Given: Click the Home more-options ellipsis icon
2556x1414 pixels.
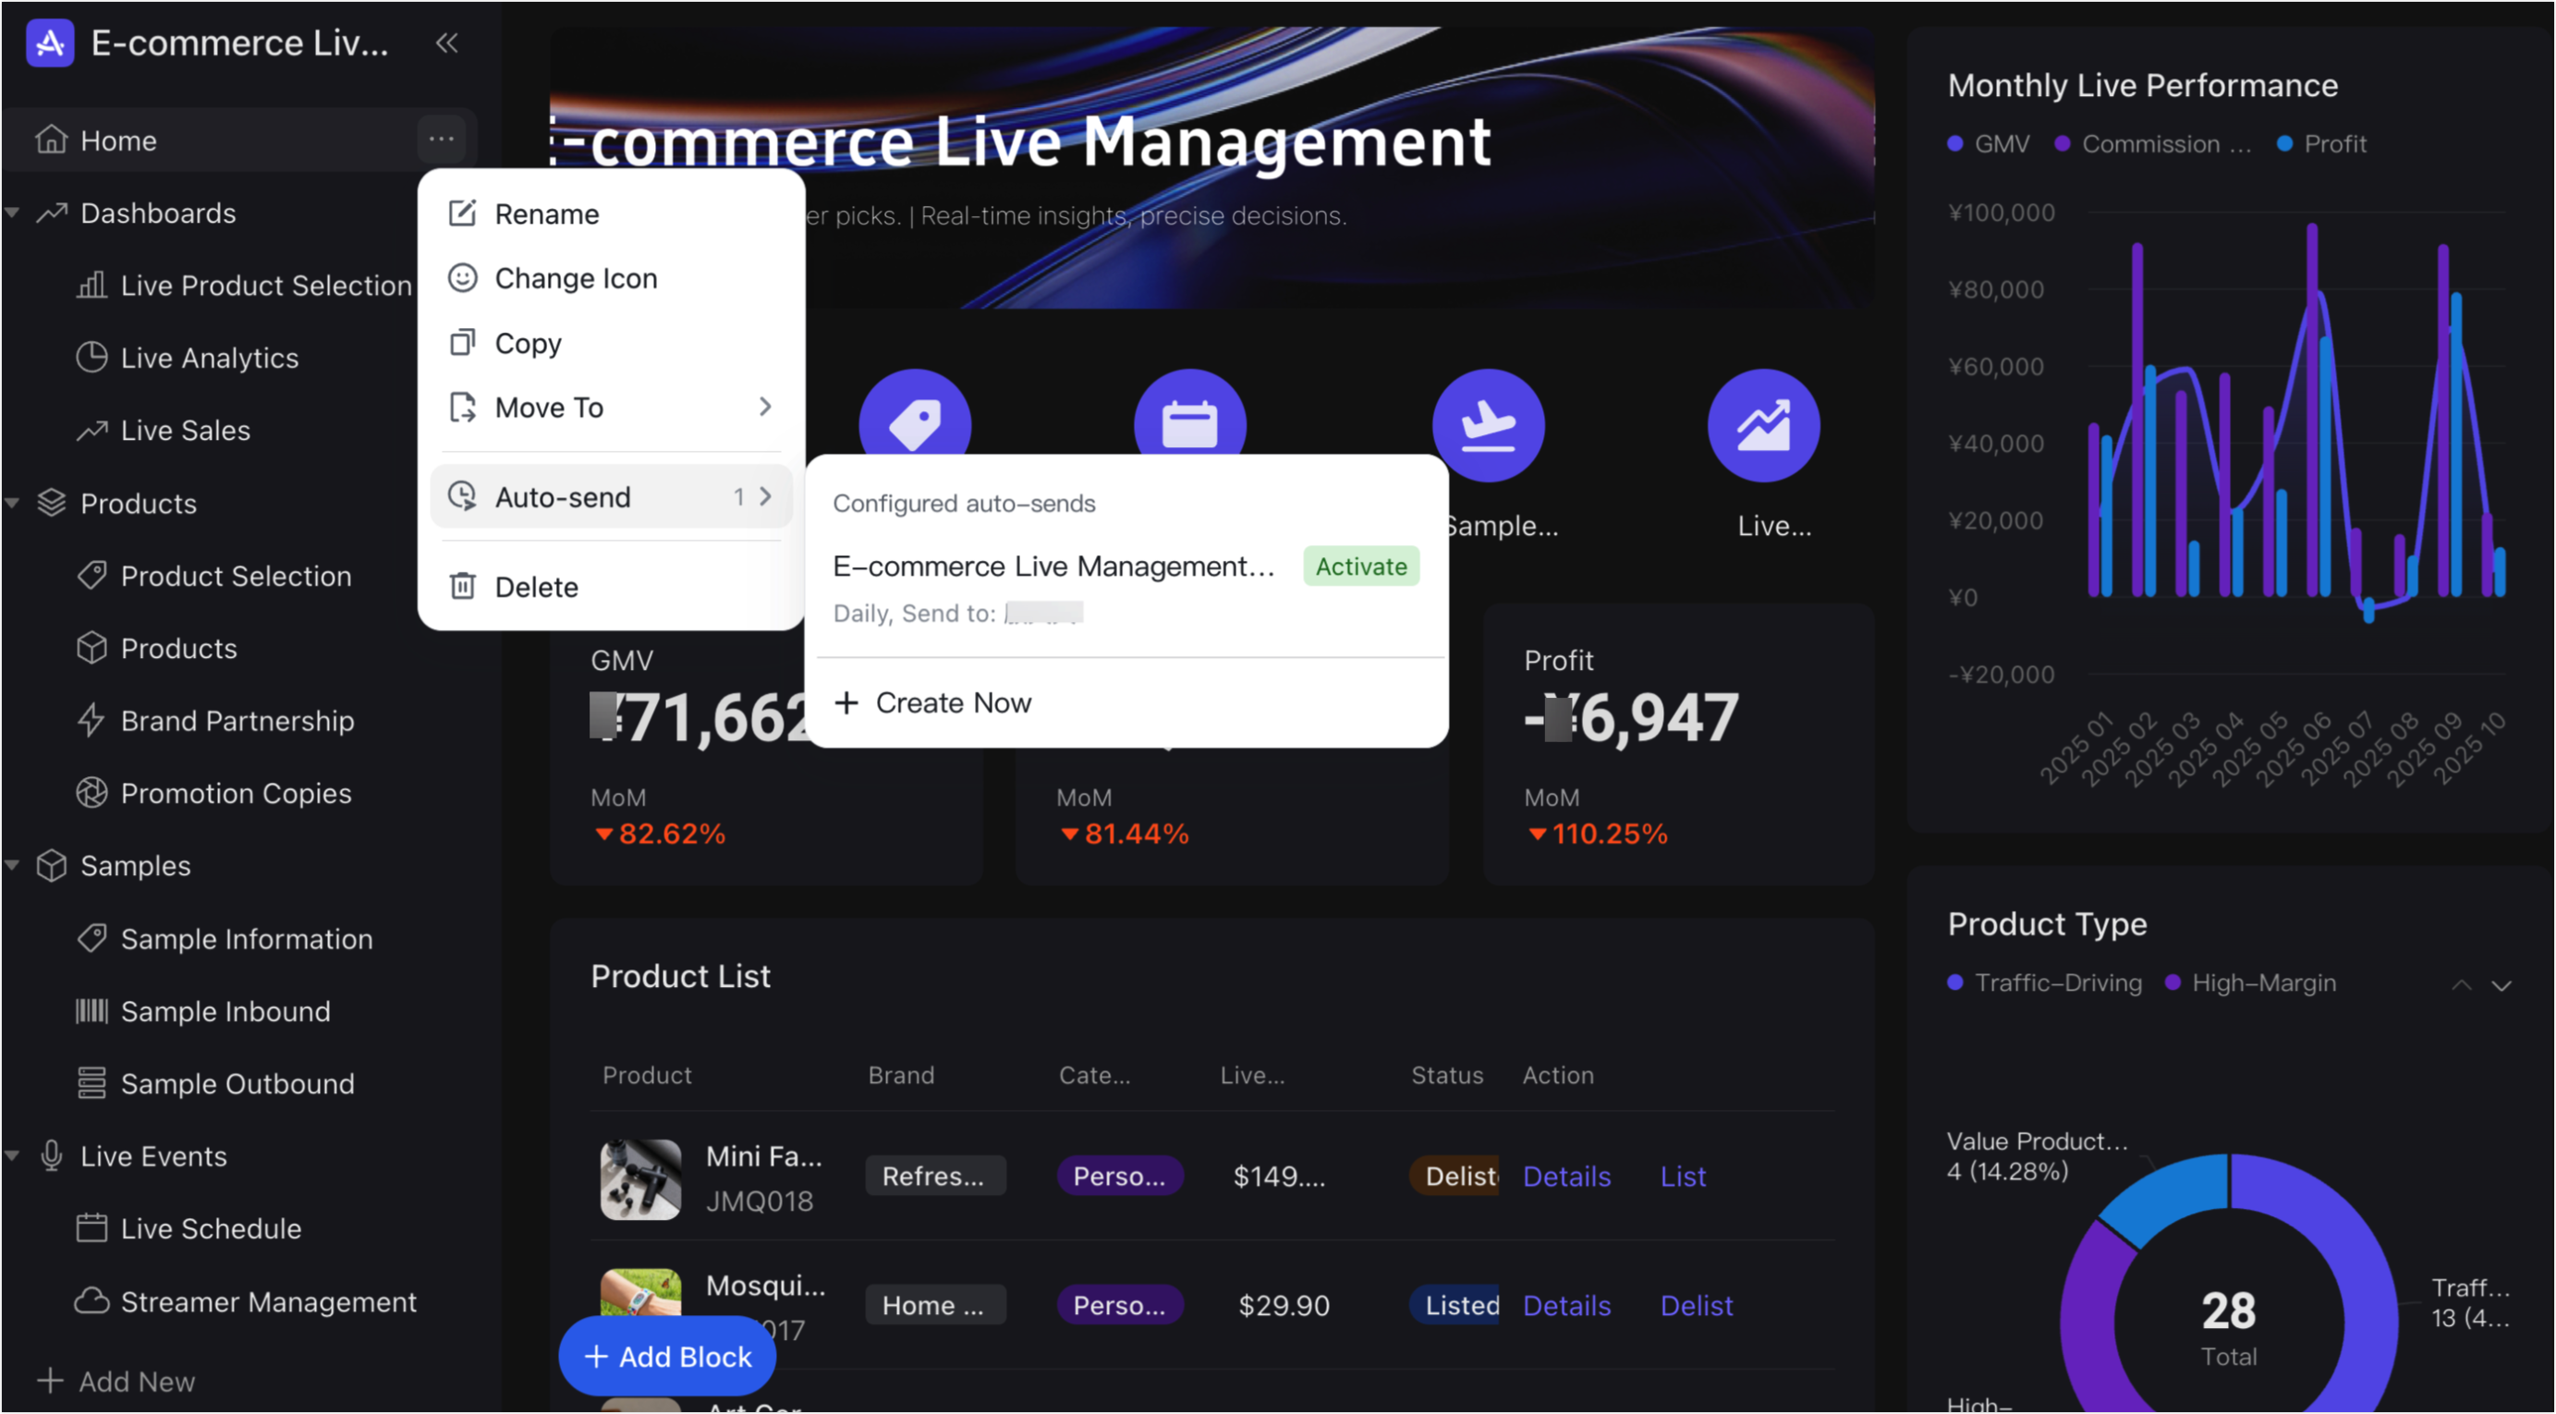Looking at the screenshot, I should [x=442, y=139].
